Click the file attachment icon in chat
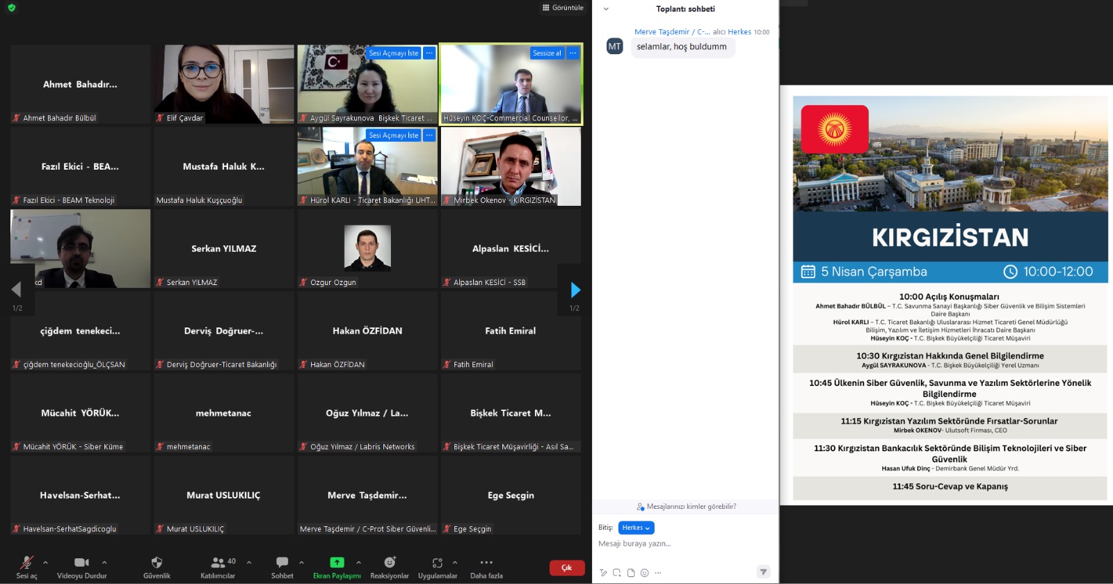This screenshot has height=584, width=1113. point(631,573)
